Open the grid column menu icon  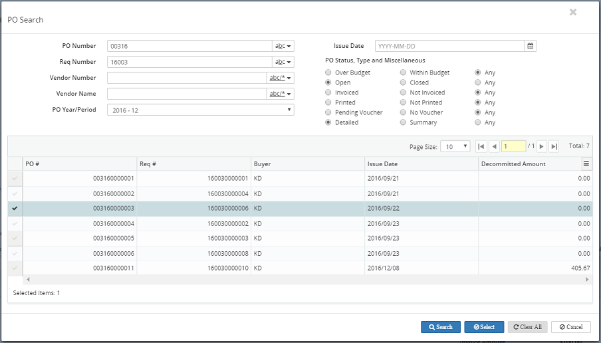(x=586, y=164)
